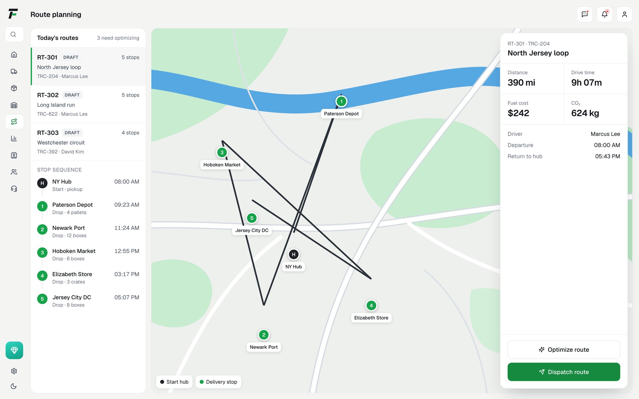Click the 9h 07m drive time value

[x=586, y=83]
